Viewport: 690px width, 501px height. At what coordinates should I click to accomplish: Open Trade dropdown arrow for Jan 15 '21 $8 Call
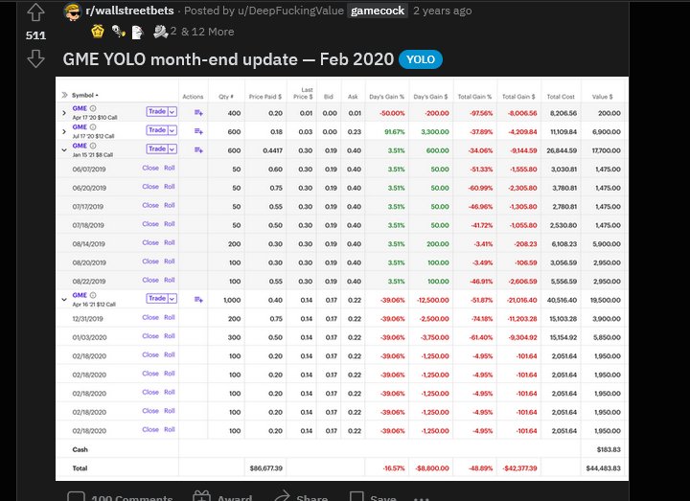(x=172, y=149)
